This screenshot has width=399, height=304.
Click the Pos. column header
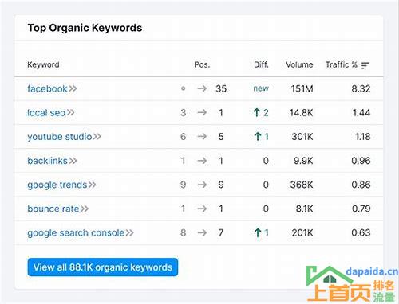tap(202, 64)
